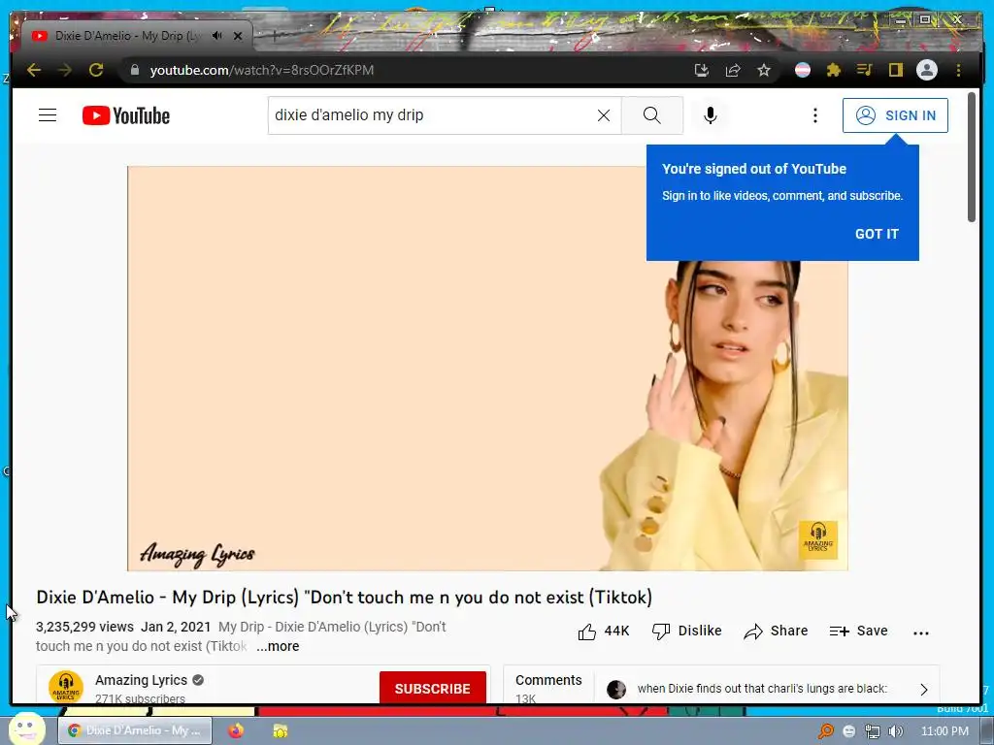Clear the search text with the X
Screen dimensions: 994x745
point(604,115)
